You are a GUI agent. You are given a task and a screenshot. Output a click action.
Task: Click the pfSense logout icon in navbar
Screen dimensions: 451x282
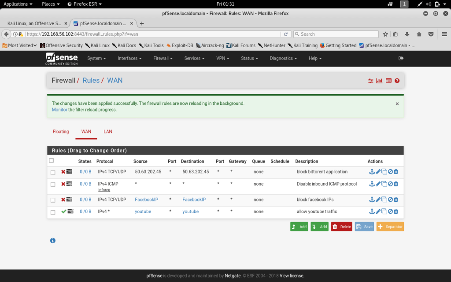point(401,58)
